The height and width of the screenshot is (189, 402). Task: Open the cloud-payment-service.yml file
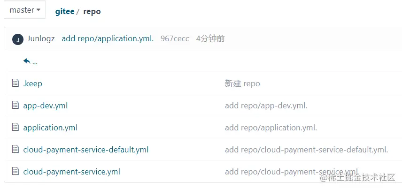tap(71, 172)
